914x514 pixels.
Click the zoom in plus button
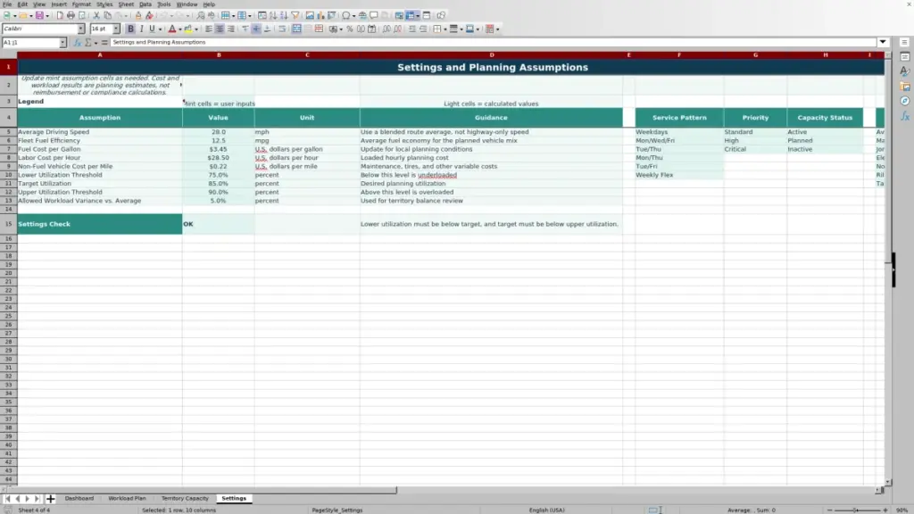click(885, 510)
